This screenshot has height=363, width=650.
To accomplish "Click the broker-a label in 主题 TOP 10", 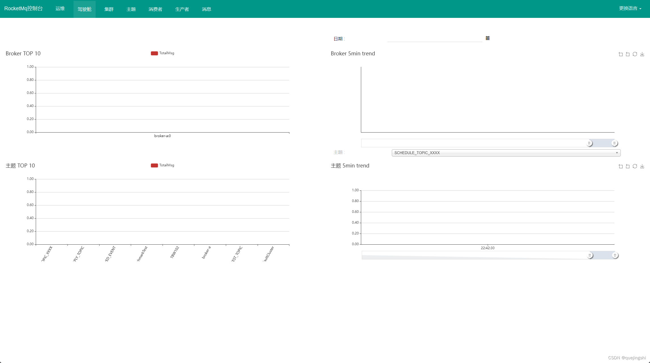I will (207, 252).
